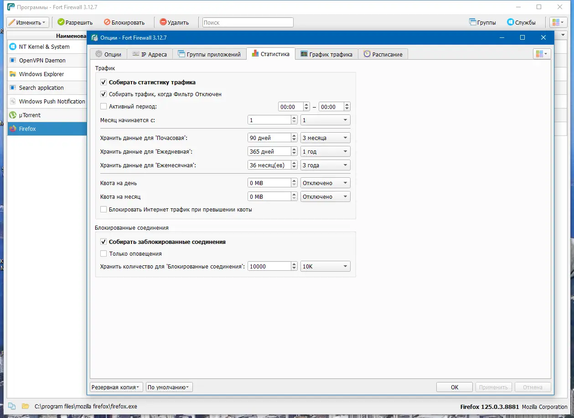Screen dimensions: 574x418
Task: Uncheck Собирать трафик, когда Фильтр Отключен
Action: point(103,94)
